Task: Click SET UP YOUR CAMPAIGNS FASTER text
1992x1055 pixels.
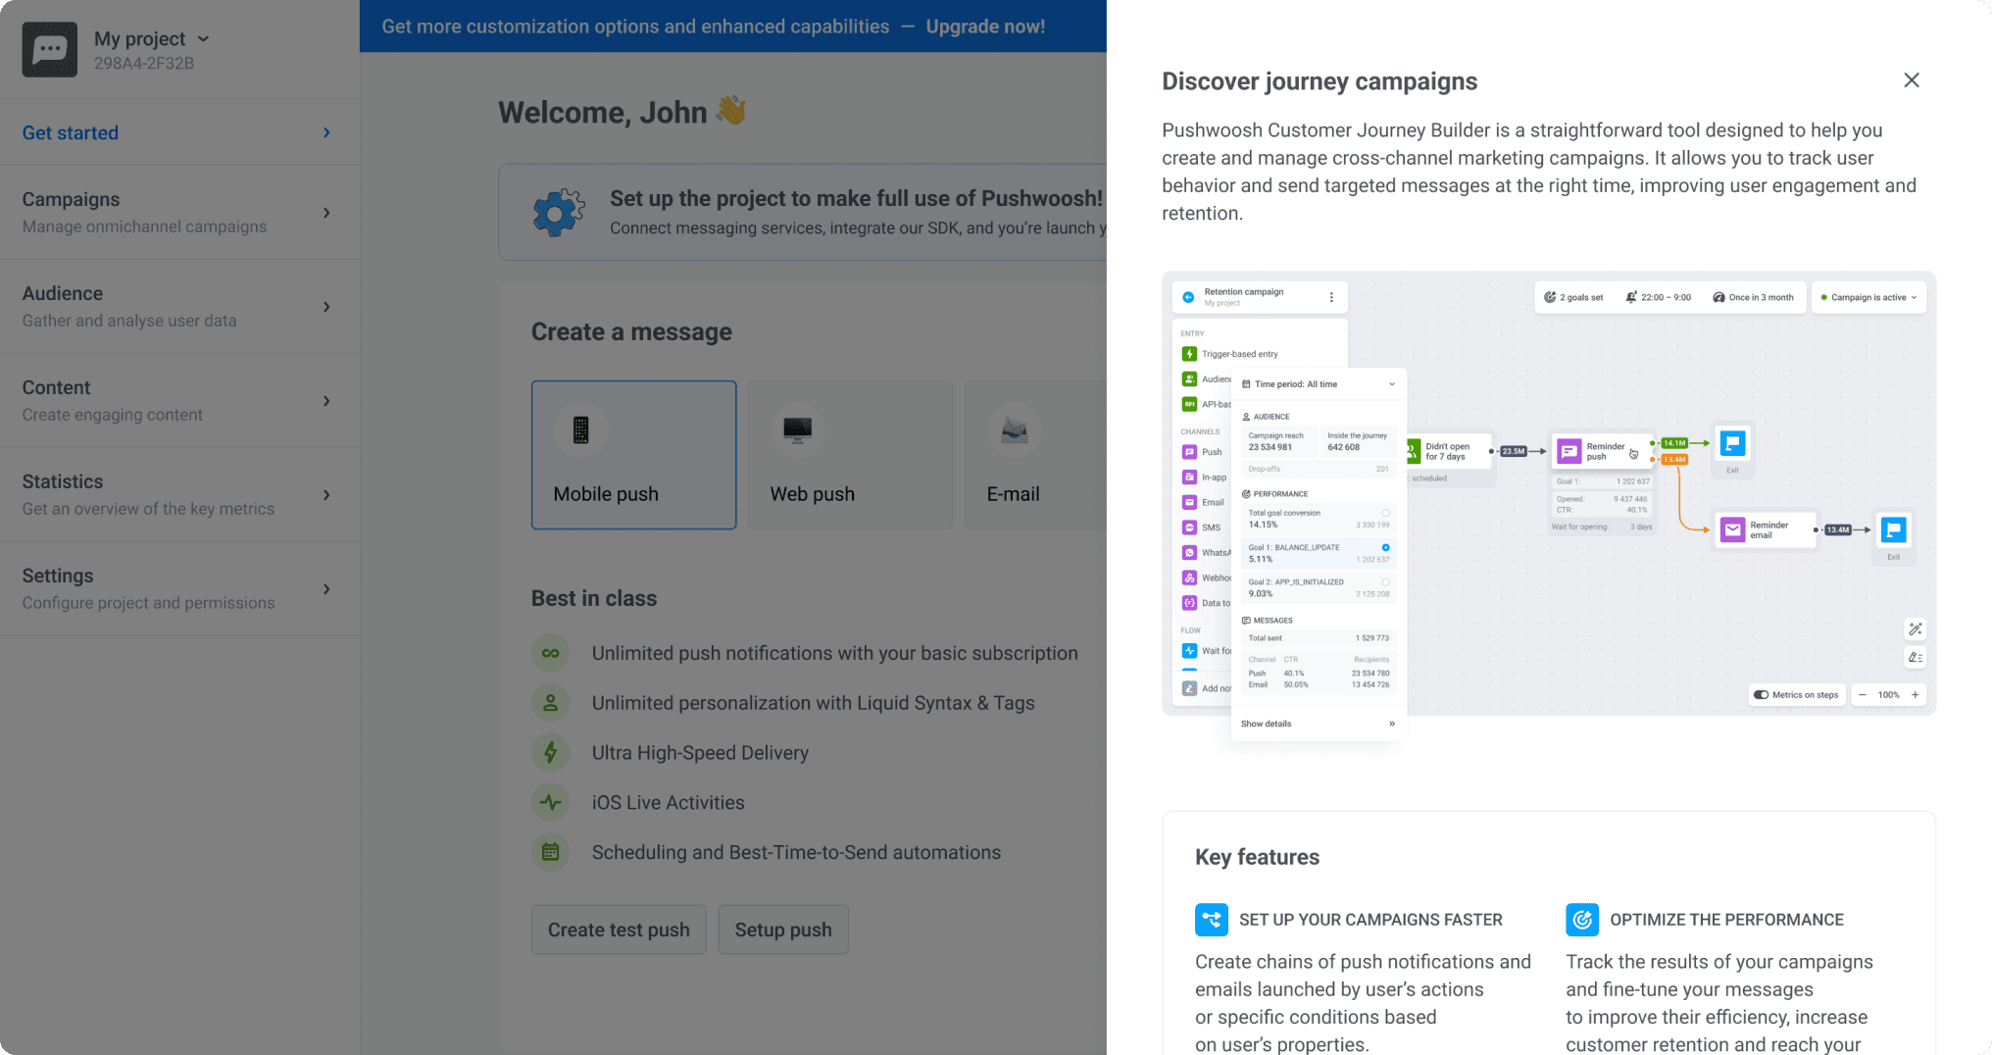Action: coord(1370,920)
